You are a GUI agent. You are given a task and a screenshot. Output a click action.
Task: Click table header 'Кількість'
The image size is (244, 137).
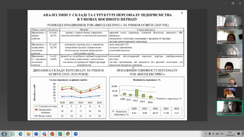[x=53, y=30]
